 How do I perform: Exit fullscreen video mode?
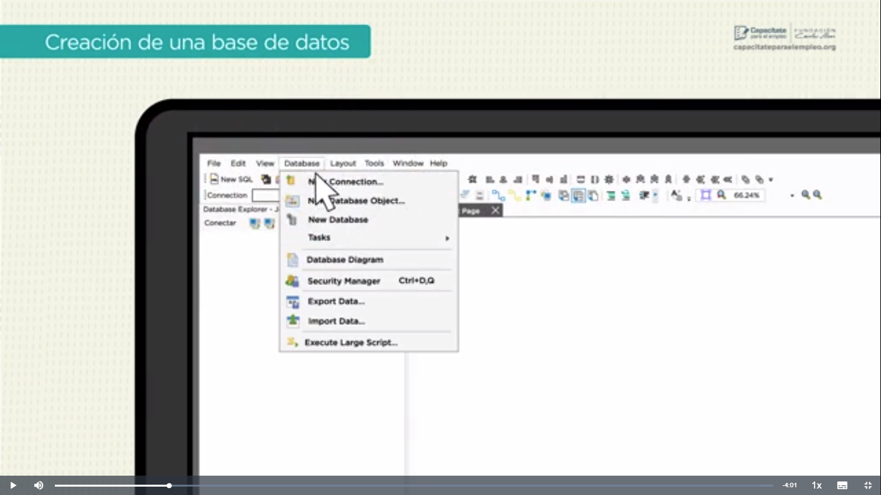(868, 485)
